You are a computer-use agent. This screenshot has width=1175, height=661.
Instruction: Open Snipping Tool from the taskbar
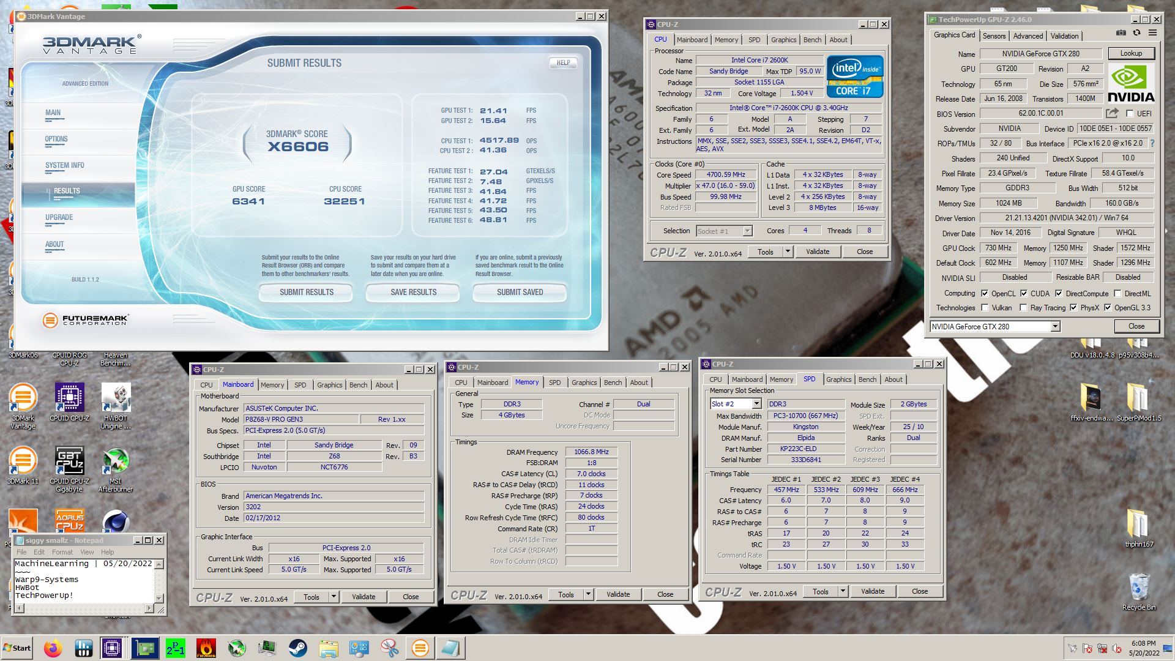pyautogui.click(x=390, y=648)
